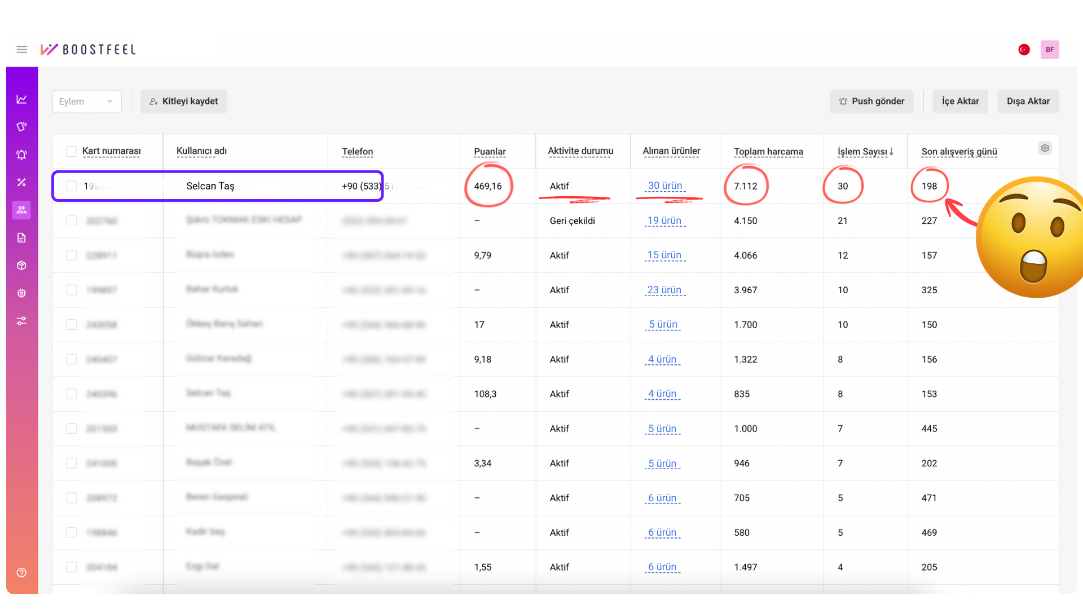1083x609 pixels.
Task: Expand the Eylem dropdown
Action: [86, 101]
